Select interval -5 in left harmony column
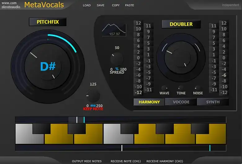242x164 pixels. (x=148, y=72)
